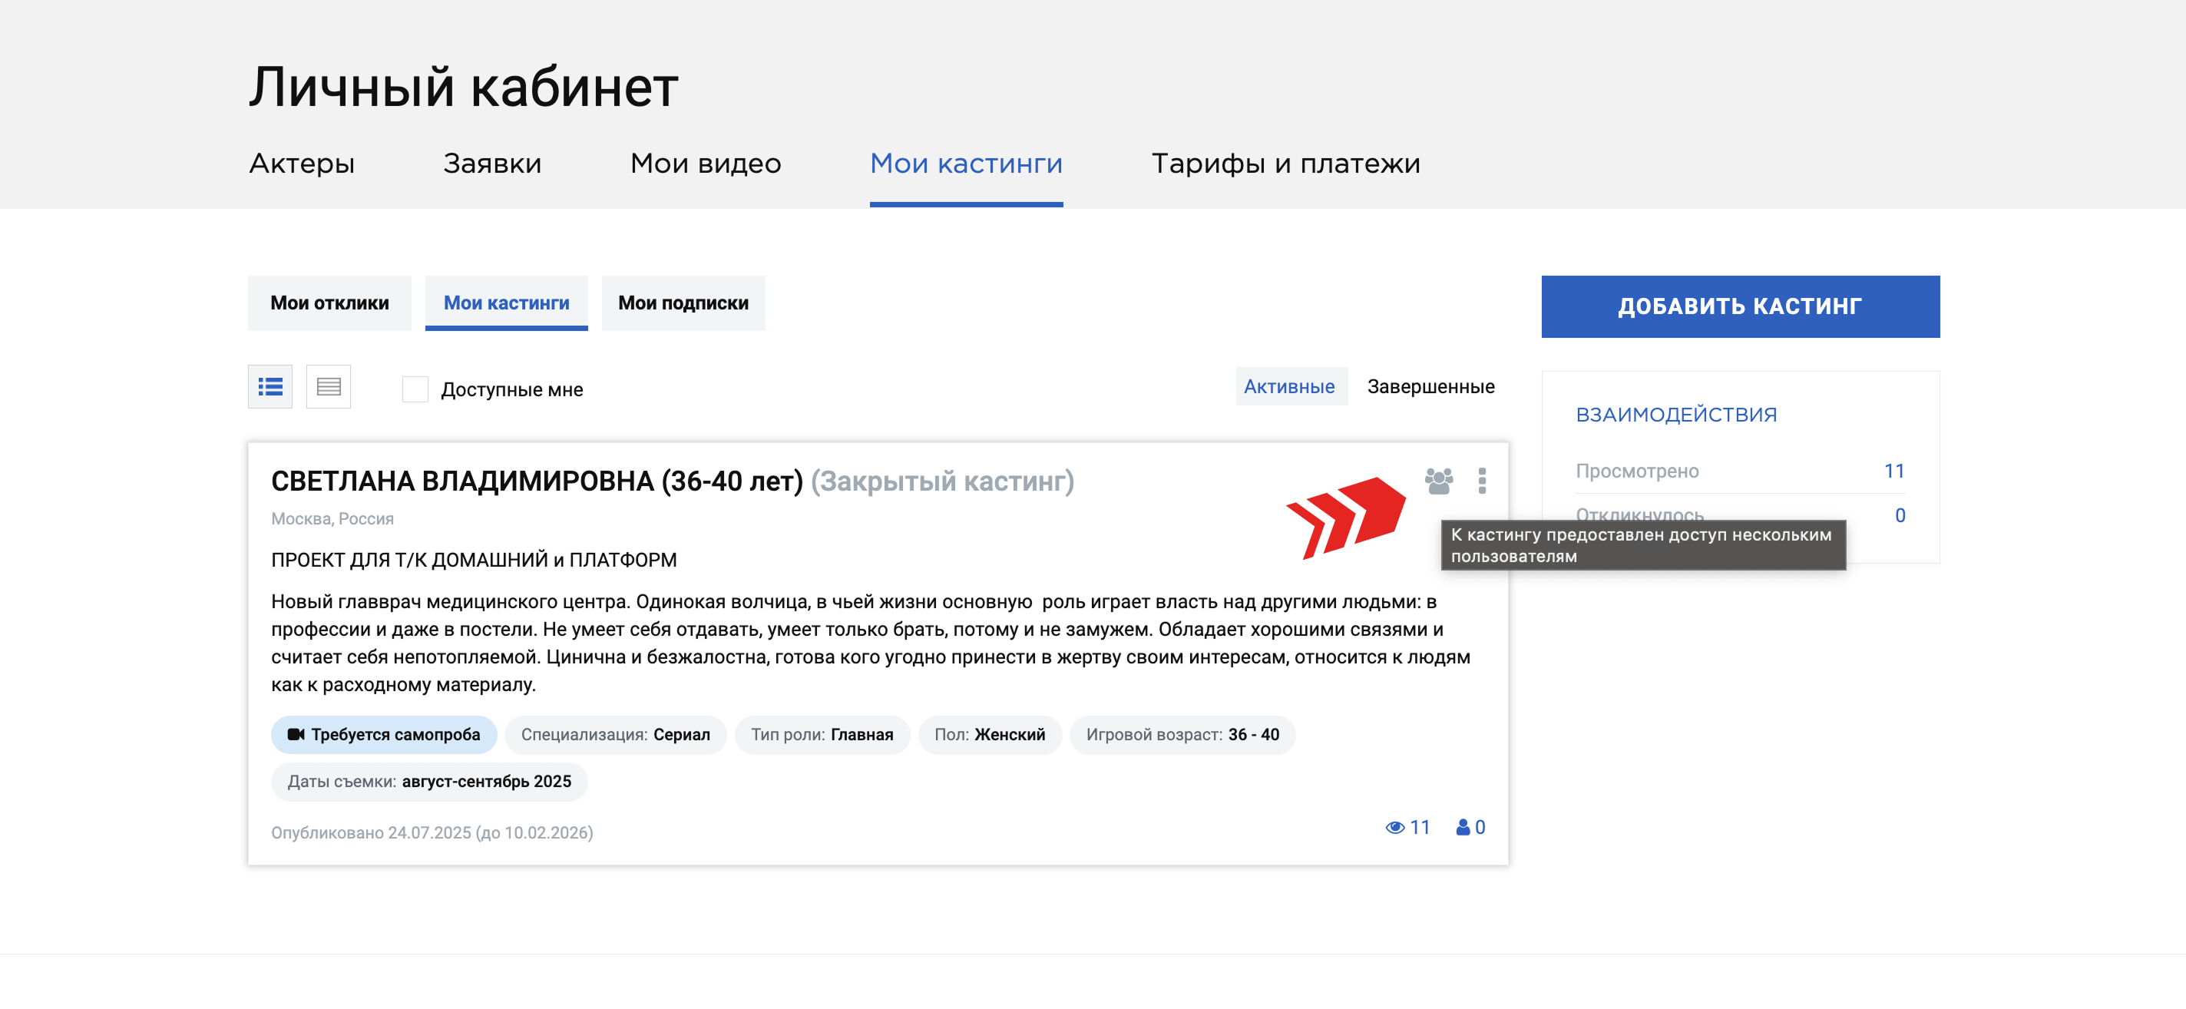
Task: Open the 'Заявки' top tab
Action: (492, 163)
